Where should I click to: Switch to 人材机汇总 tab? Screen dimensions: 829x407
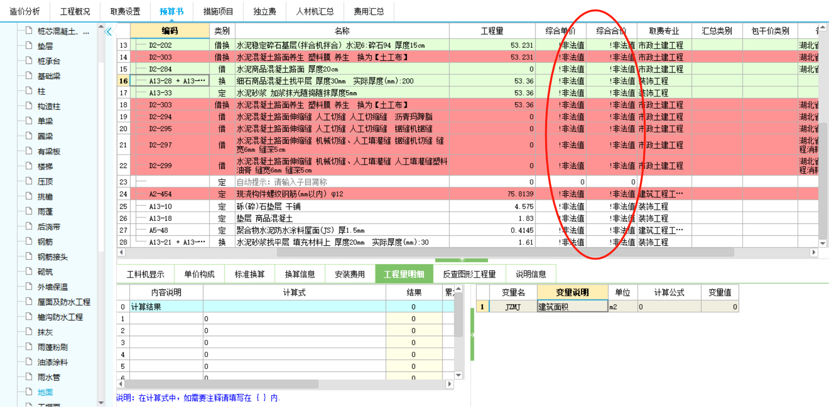pyautogui.click(x=315, y=11)
